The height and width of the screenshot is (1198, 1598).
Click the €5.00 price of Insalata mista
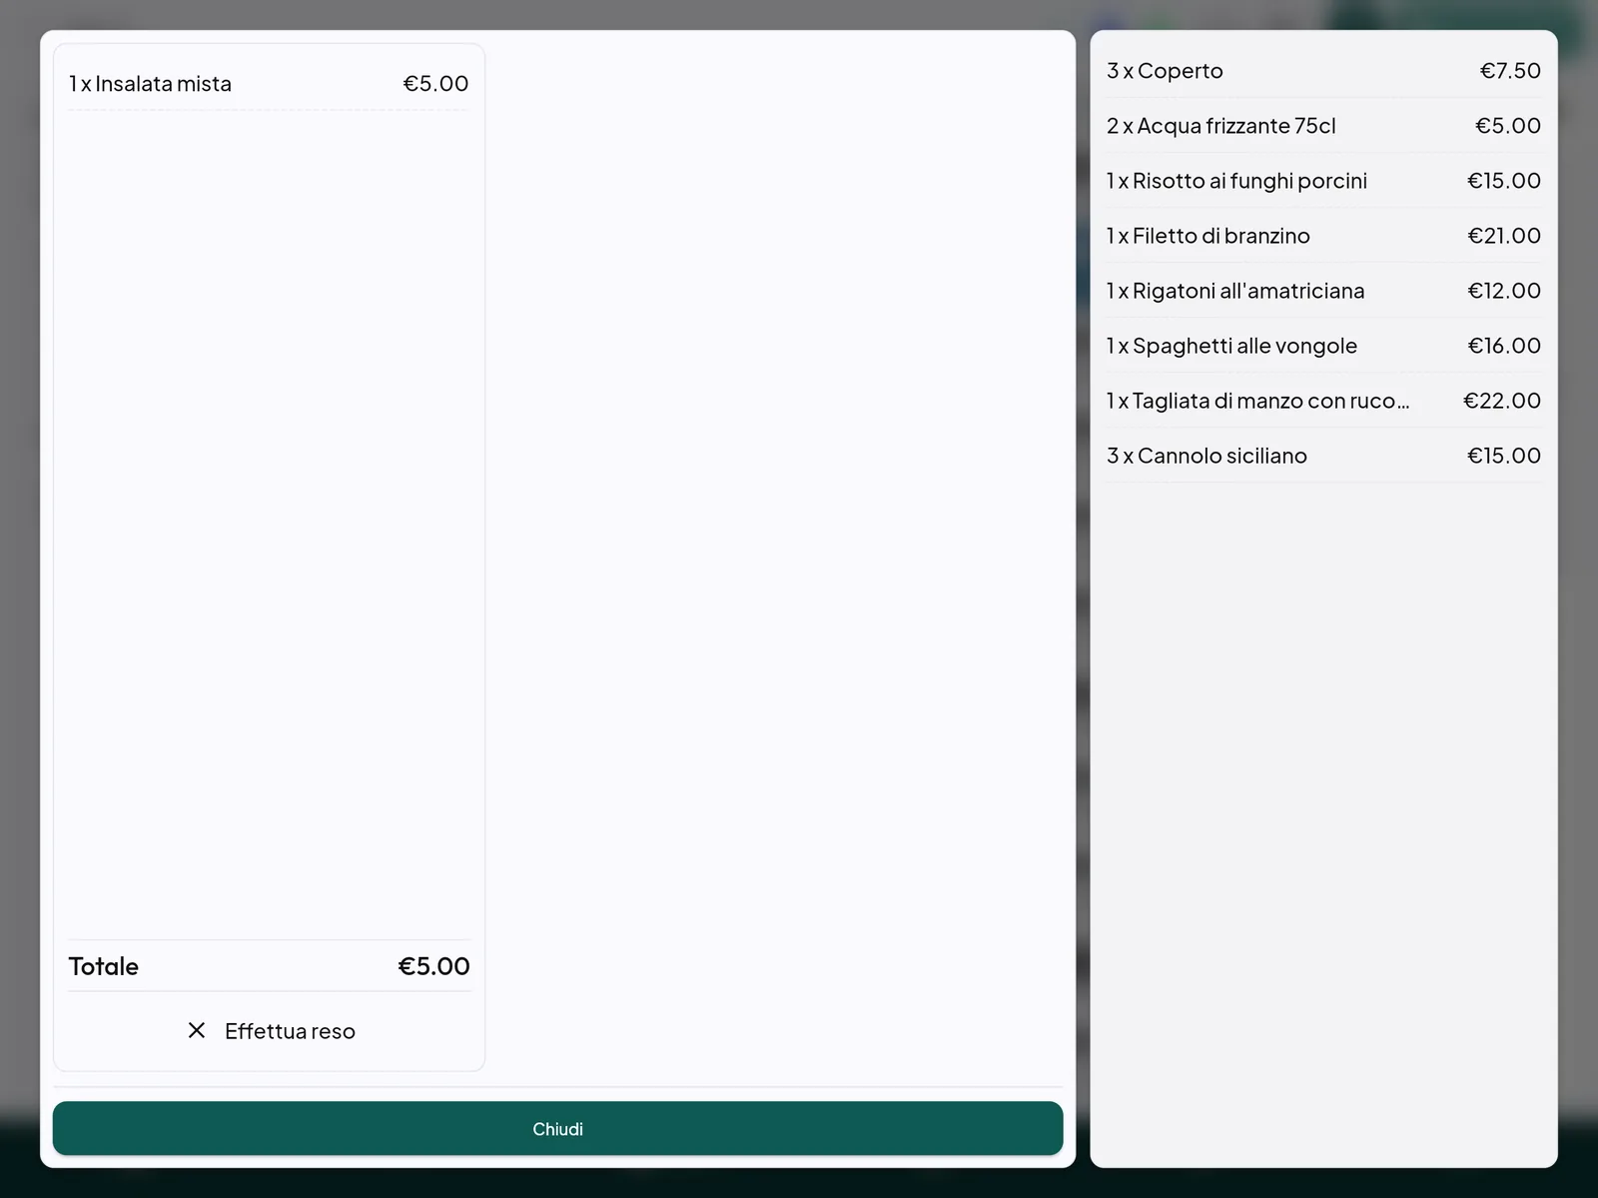435,84
